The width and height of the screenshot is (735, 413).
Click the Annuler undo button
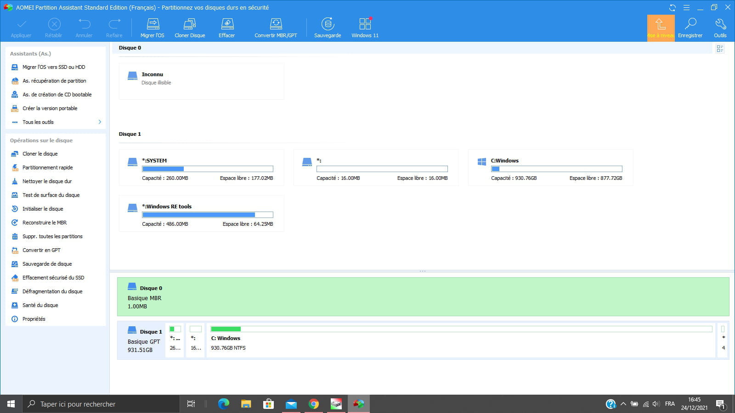coord(84,28)
